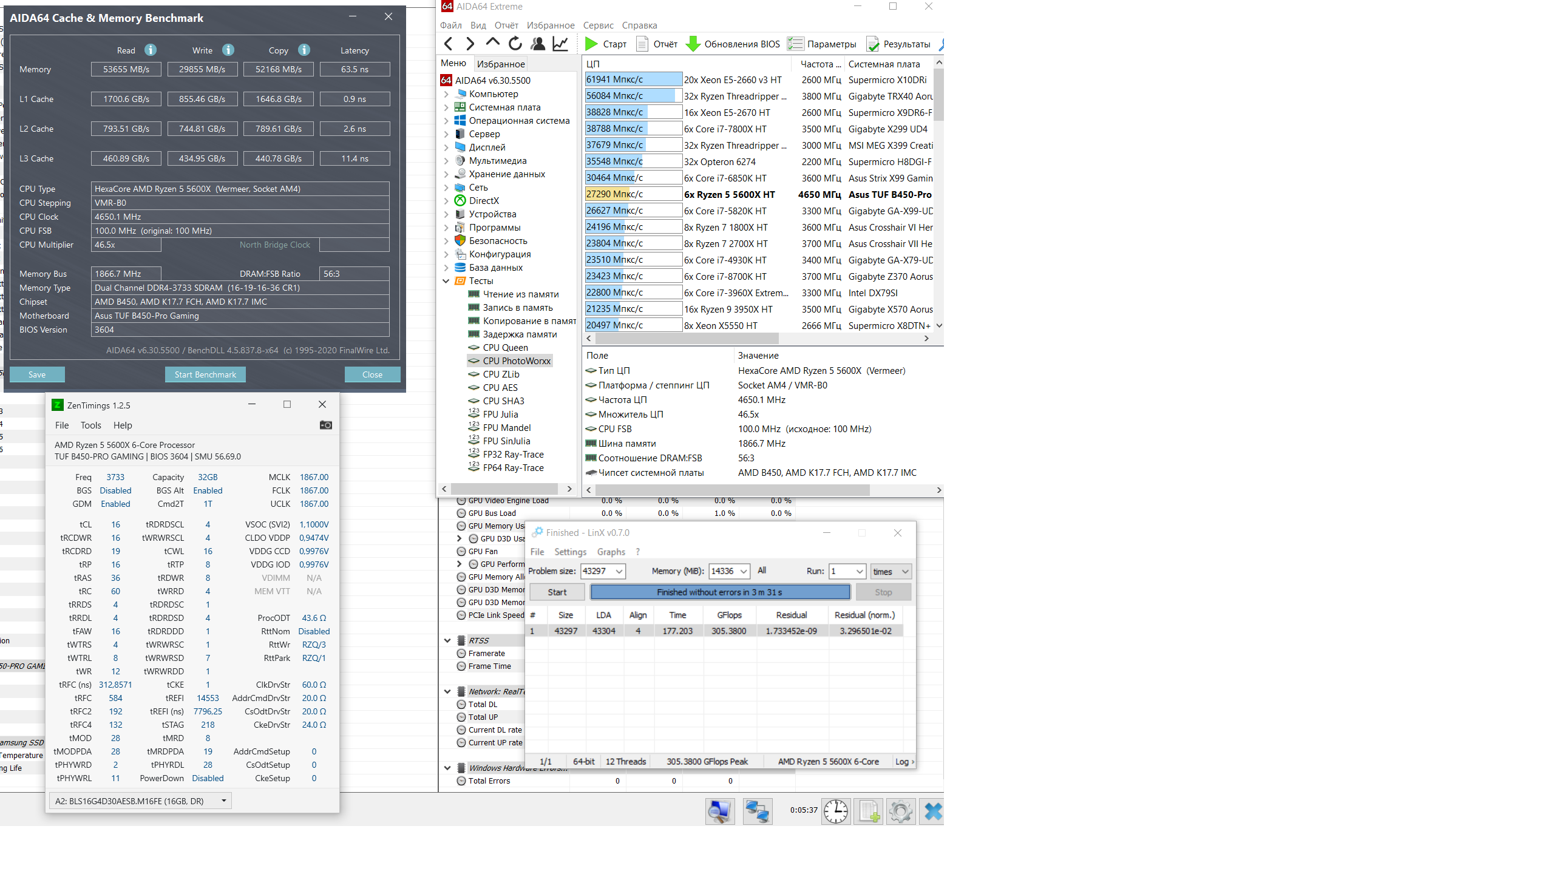Click the green Start arrow icon
This screenshot has height=874, width=1554.
591,44
